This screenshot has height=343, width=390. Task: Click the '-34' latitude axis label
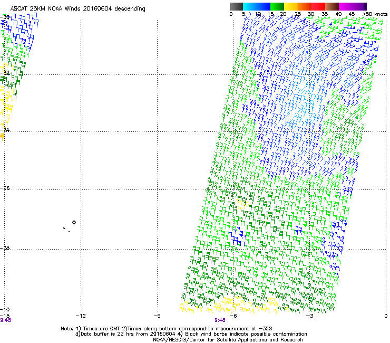(5, 130)
